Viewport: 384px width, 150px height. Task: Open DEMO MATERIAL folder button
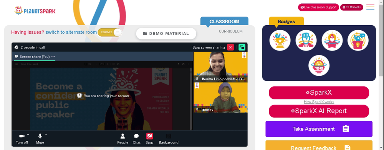tap(166, 34)
